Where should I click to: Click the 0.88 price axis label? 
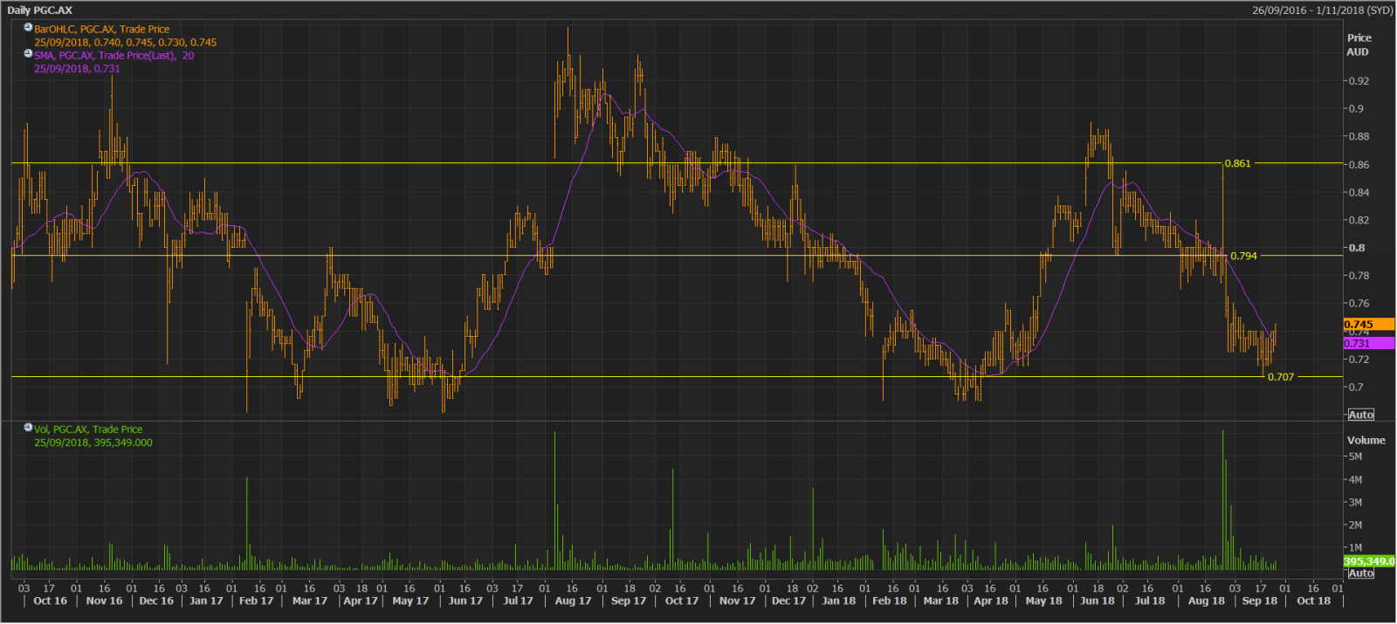pos(1359,137)
